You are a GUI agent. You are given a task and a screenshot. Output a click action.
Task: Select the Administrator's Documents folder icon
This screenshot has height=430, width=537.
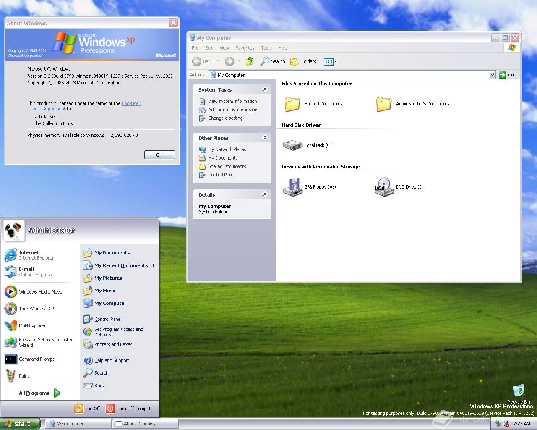384,104
